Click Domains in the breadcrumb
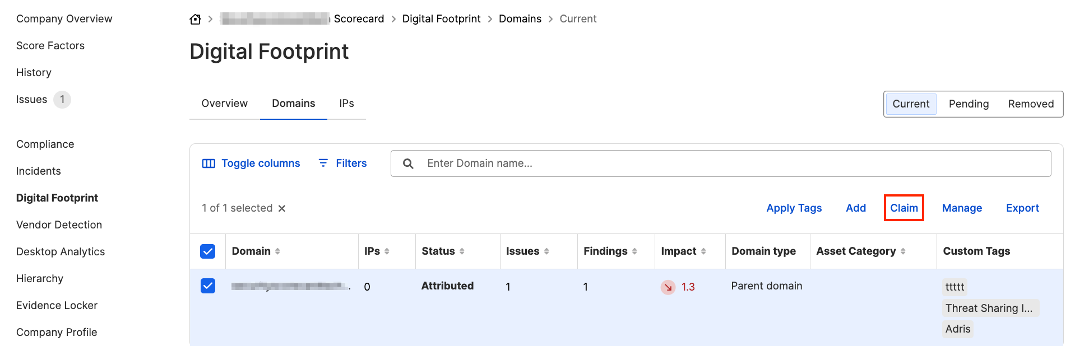 [520, 19]
